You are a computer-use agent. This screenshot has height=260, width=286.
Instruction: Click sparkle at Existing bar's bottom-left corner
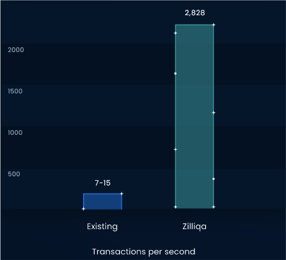(83, 209)
